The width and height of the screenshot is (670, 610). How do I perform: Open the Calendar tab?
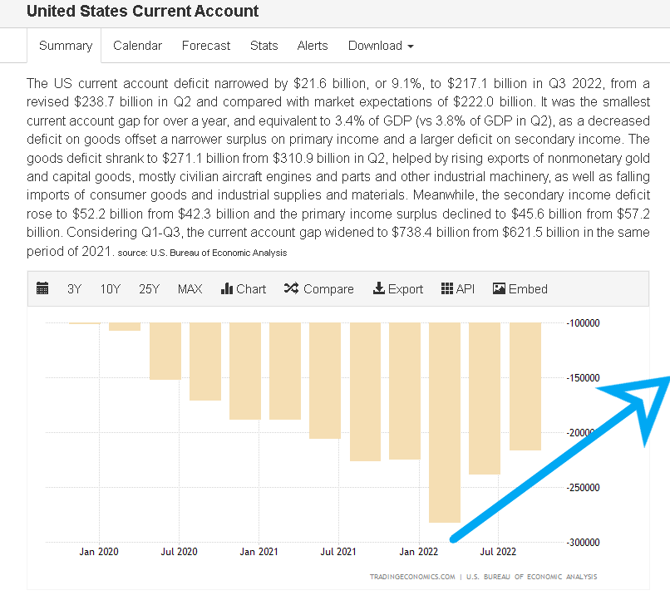click(x=137, y=46)
